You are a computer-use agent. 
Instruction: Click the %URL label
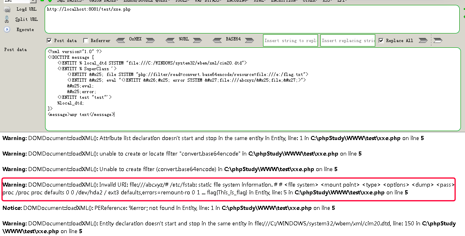click(x=184, y=39)
